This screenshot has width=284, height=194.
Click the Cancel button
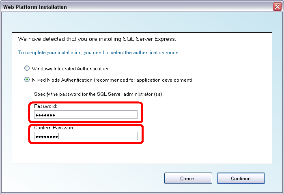coord(188,178)
